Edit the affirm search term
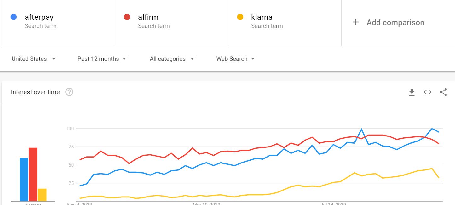The width and height of the screenshot is (455, 205). [148, 17]
